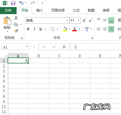Align text to the left
Screen dimensions: 121x115
(x=99, y=29)
